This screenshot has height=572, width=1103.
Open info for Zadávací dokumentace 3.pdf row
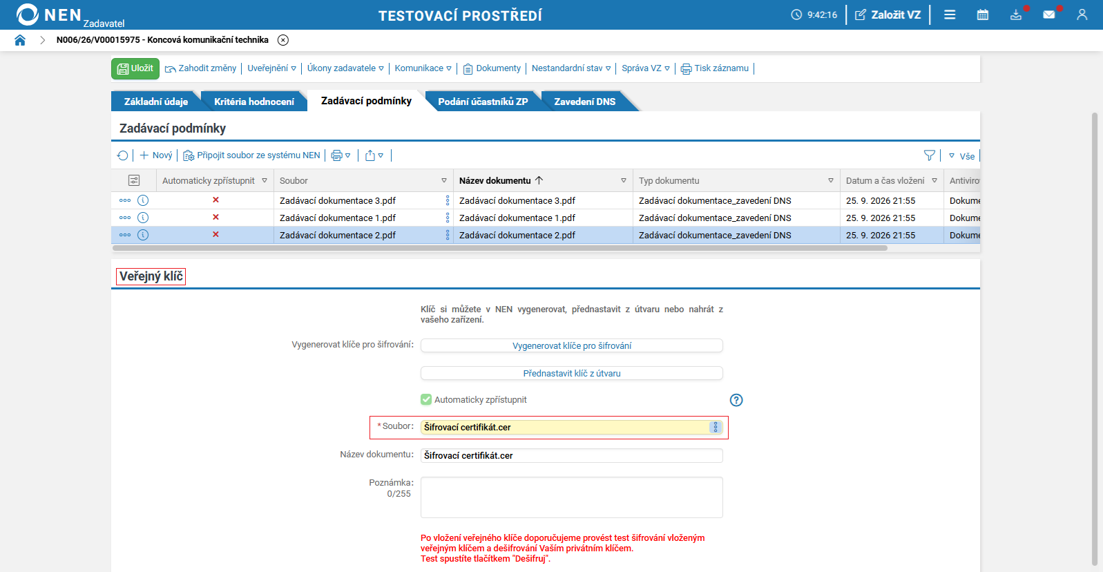pyautogui.click(x=143, y=200)
